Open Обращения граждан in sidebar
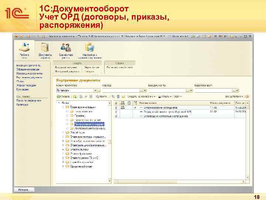 (28, 69)
